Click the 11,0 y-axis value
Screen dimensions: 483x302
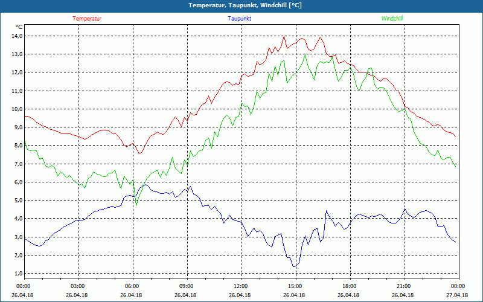point(18,91)
